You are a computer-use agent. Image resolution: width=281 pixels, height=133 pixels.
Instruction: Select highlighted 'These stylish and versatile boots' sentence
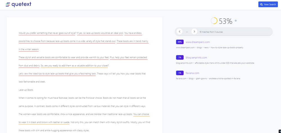64,58
